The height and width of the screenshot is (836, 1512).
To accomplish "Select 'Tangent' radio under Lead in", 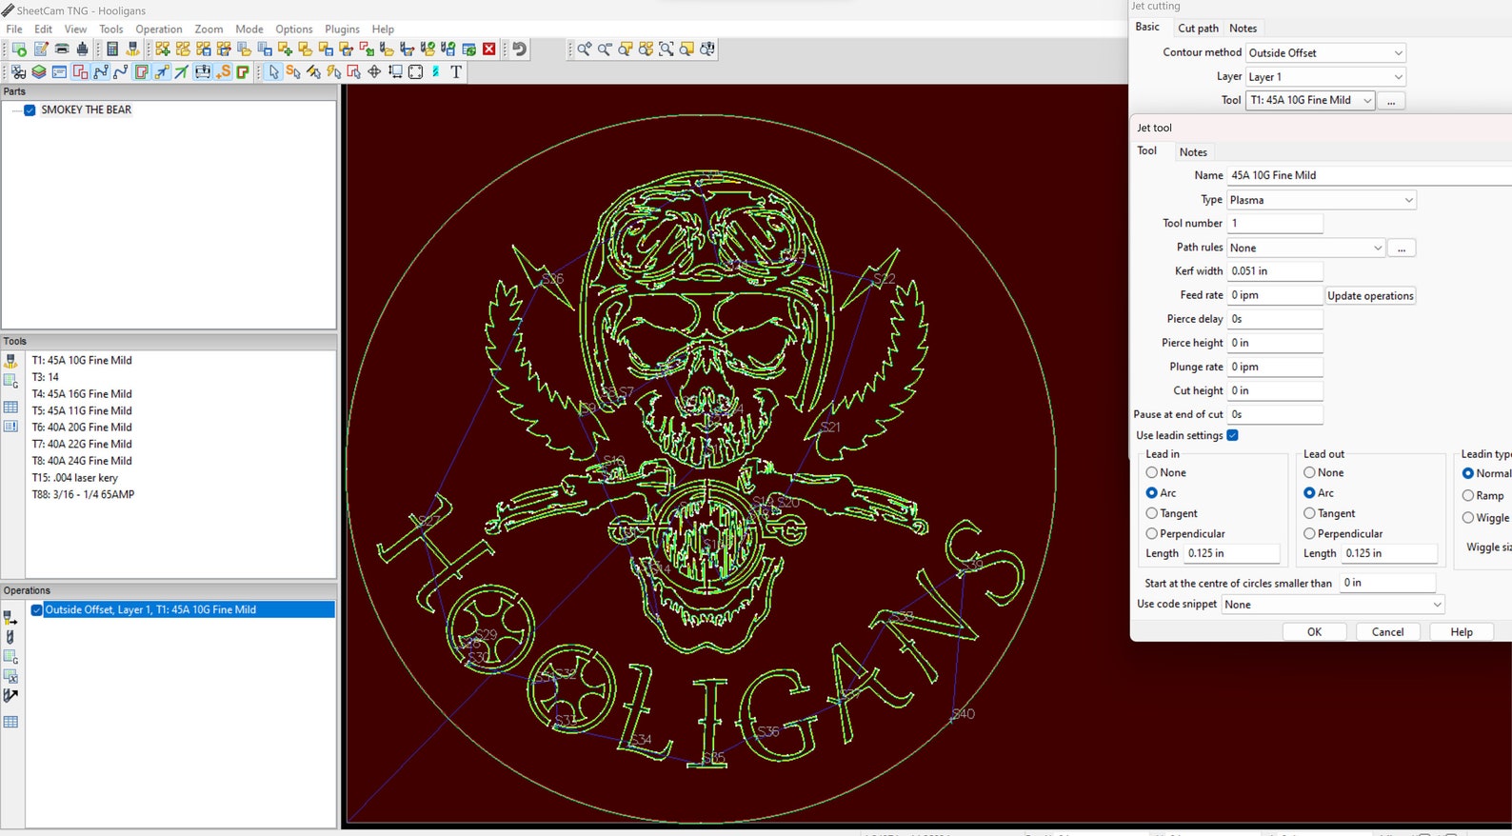I will [1152, 513].
